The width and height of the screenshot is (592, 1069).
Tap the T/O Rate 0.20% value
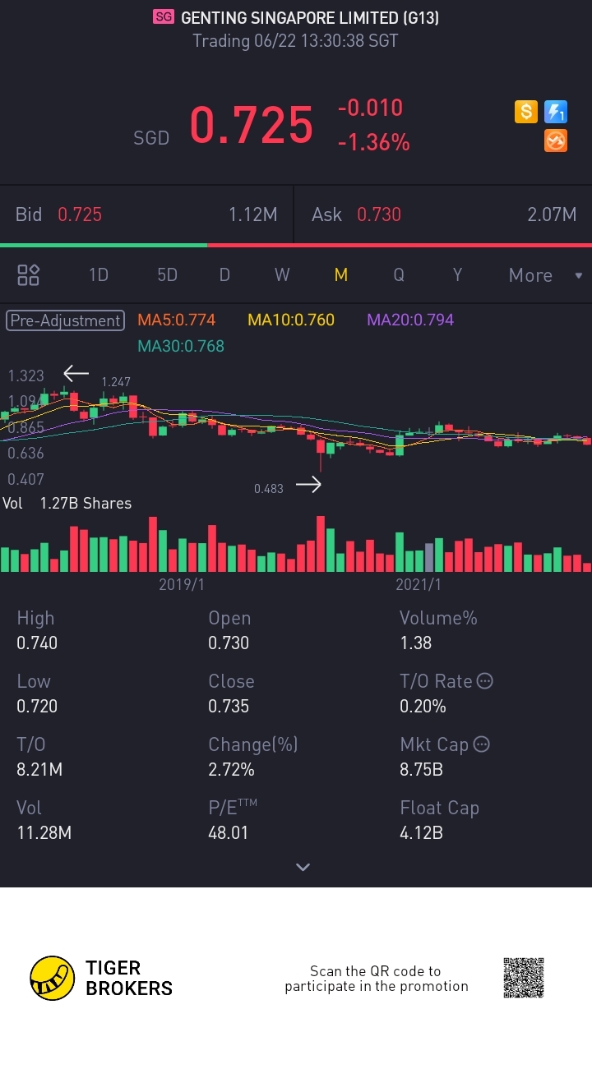pos(423,706)
